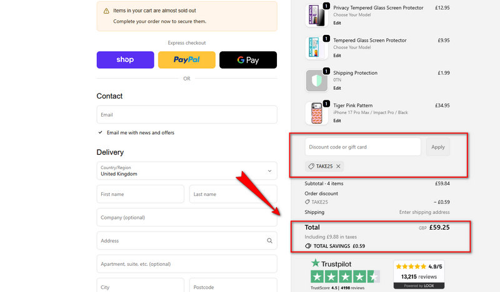Click the address field search icon
Screen dimensions: 500x292
pyautogui.click(x=269, y=241)
